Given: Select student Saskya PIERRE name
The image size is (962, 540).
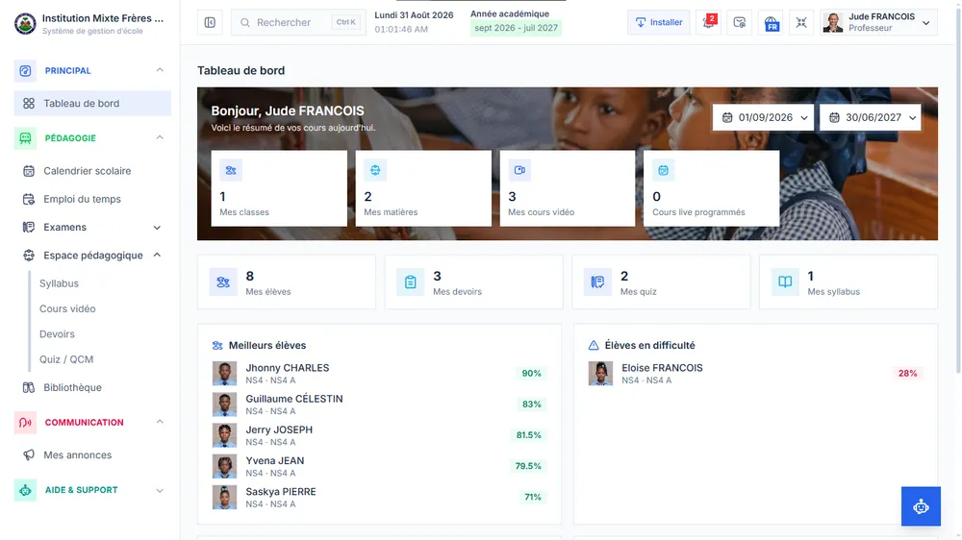Looking at the screenshot, I should coord(281,492).
